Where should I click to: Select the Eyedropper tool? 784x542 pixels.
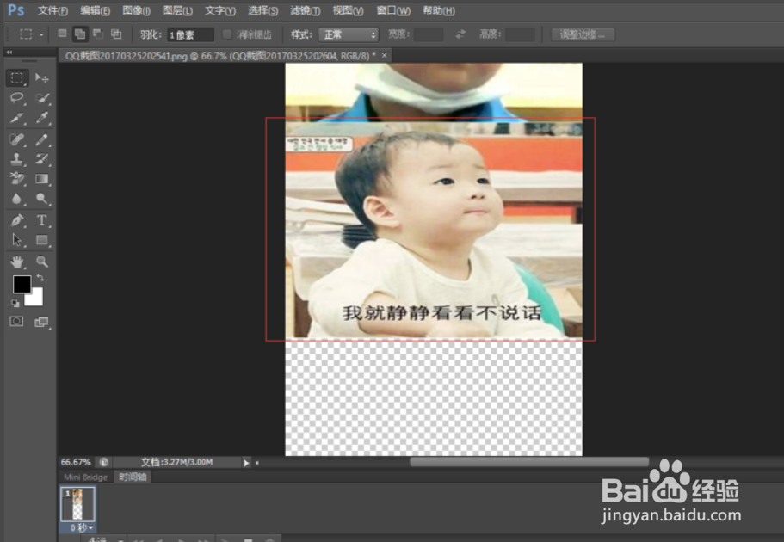click(42, 118)
